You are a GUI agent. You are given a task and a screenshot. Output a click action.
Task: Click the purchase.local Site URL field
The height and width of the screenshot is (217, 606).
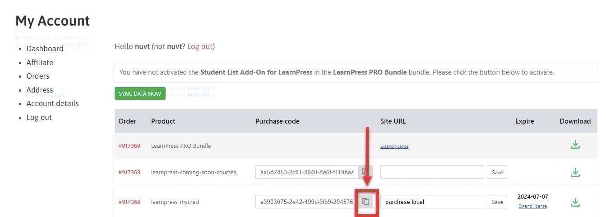pos(432,202)
